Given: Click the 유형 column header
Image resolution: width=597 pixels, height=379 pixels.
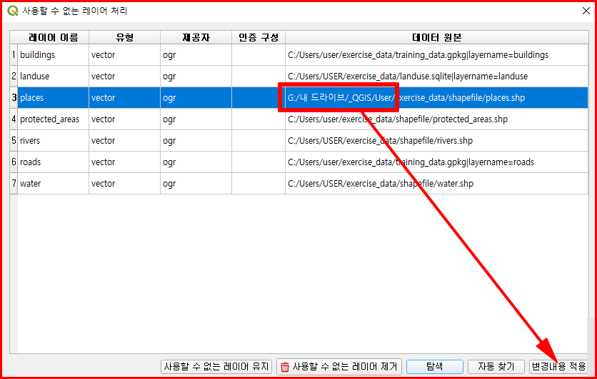Looking at the screenshot, I should point(124,37).
